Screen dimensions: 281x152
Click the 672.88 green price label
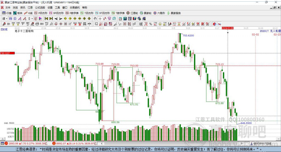[220, 103]
